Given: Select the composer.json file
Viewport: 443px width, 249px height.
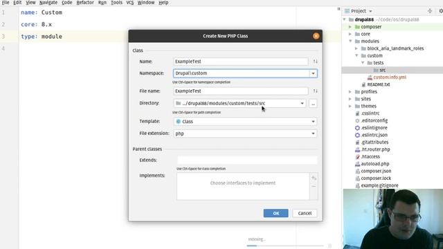Looking at the screenshot, I should [376, 171].
